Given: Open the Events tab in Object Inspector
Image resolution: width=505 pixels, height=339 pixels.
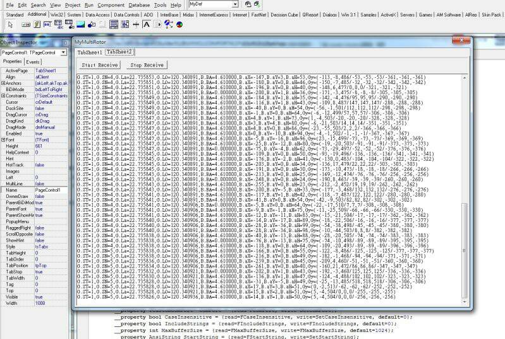Looking at the screenshot, I should (x=33, y=62).
